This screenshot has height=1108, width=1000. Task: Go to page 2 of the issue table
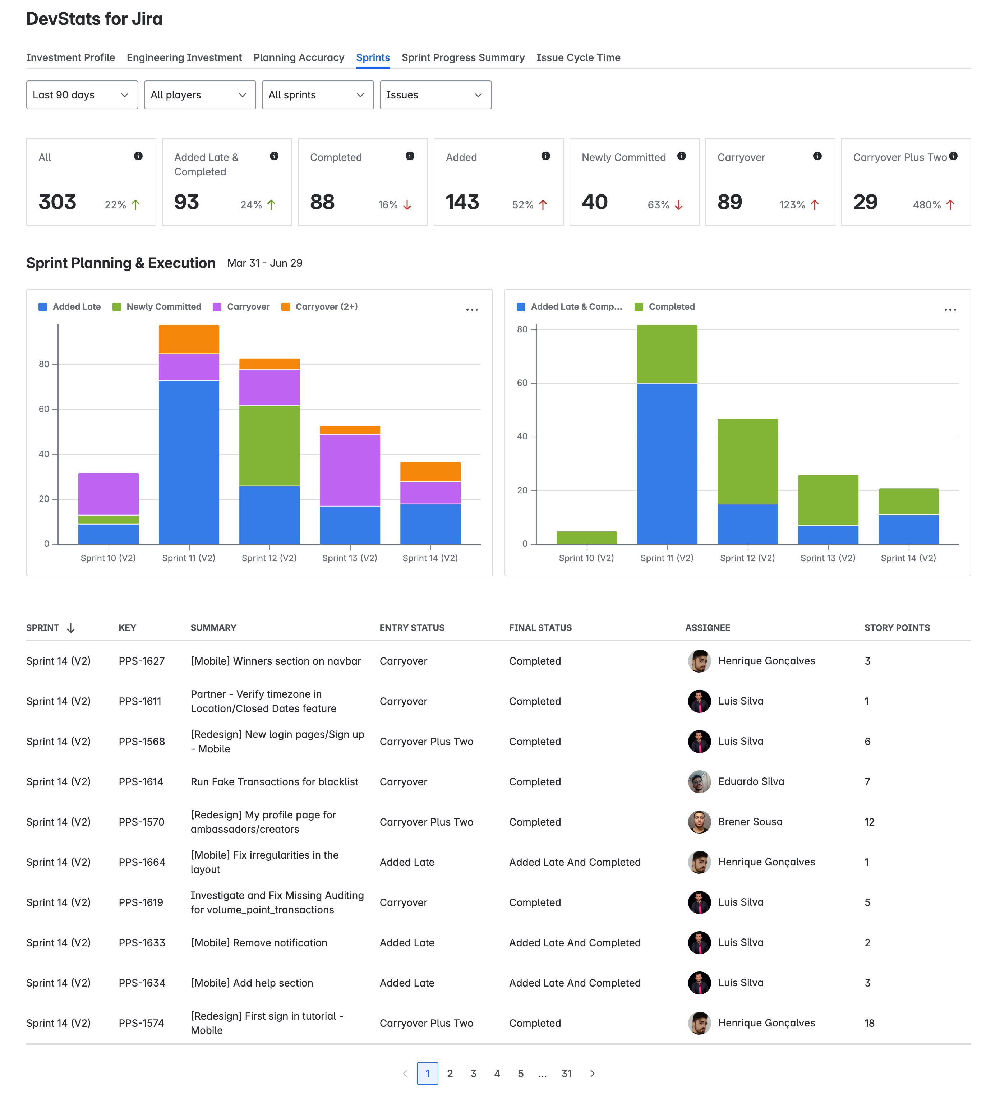point(450,1074)
